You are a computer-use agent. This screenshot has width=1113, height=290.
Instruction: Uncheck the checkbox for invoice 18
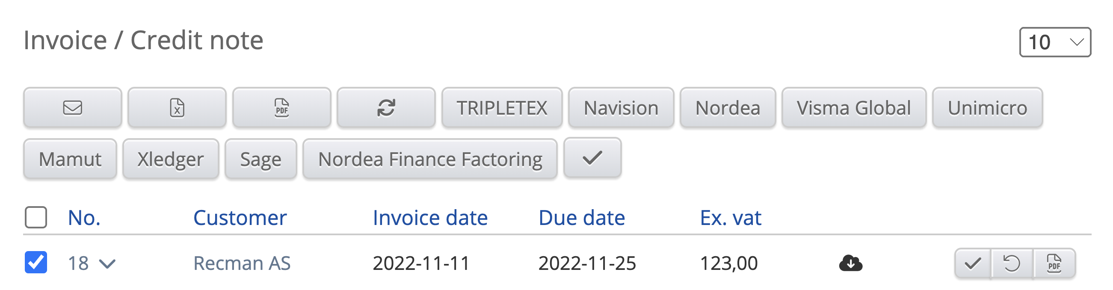coord(36,262)
